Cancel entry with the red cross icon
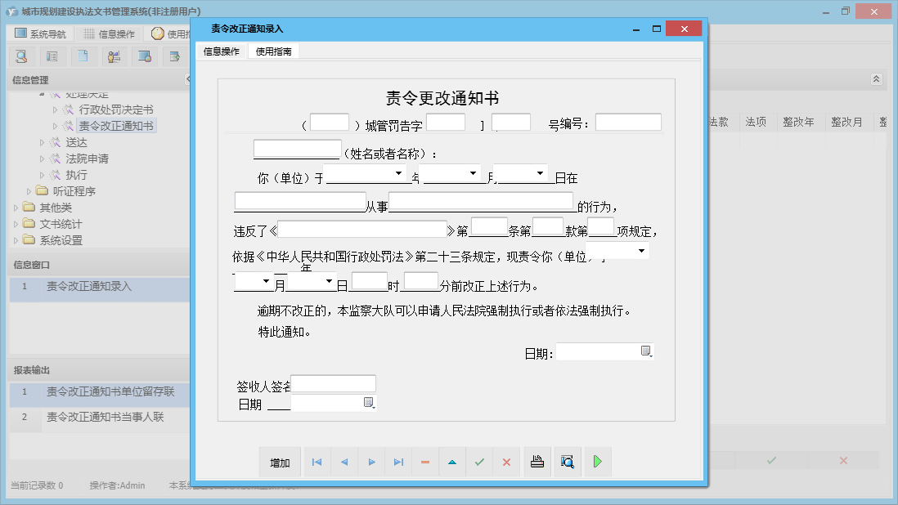Screen dimensions: 898x505 point(506,462)
